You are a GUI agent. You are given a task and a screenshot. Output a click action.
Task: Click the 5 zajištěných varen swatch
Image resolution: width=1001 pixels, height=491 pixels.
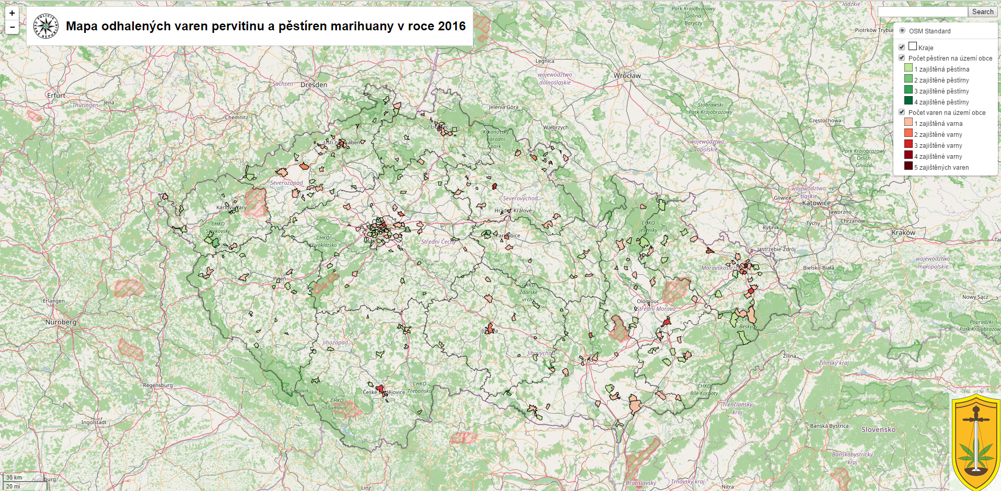tap(909, 166)
